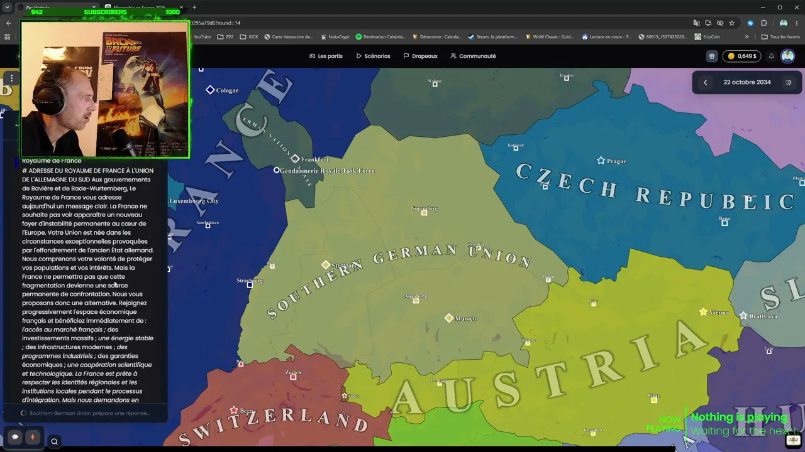Image resolution: width=805 pixels, height=452 pixels.
Task: Select the Brno city marker
Action: (x=724, y=223)
